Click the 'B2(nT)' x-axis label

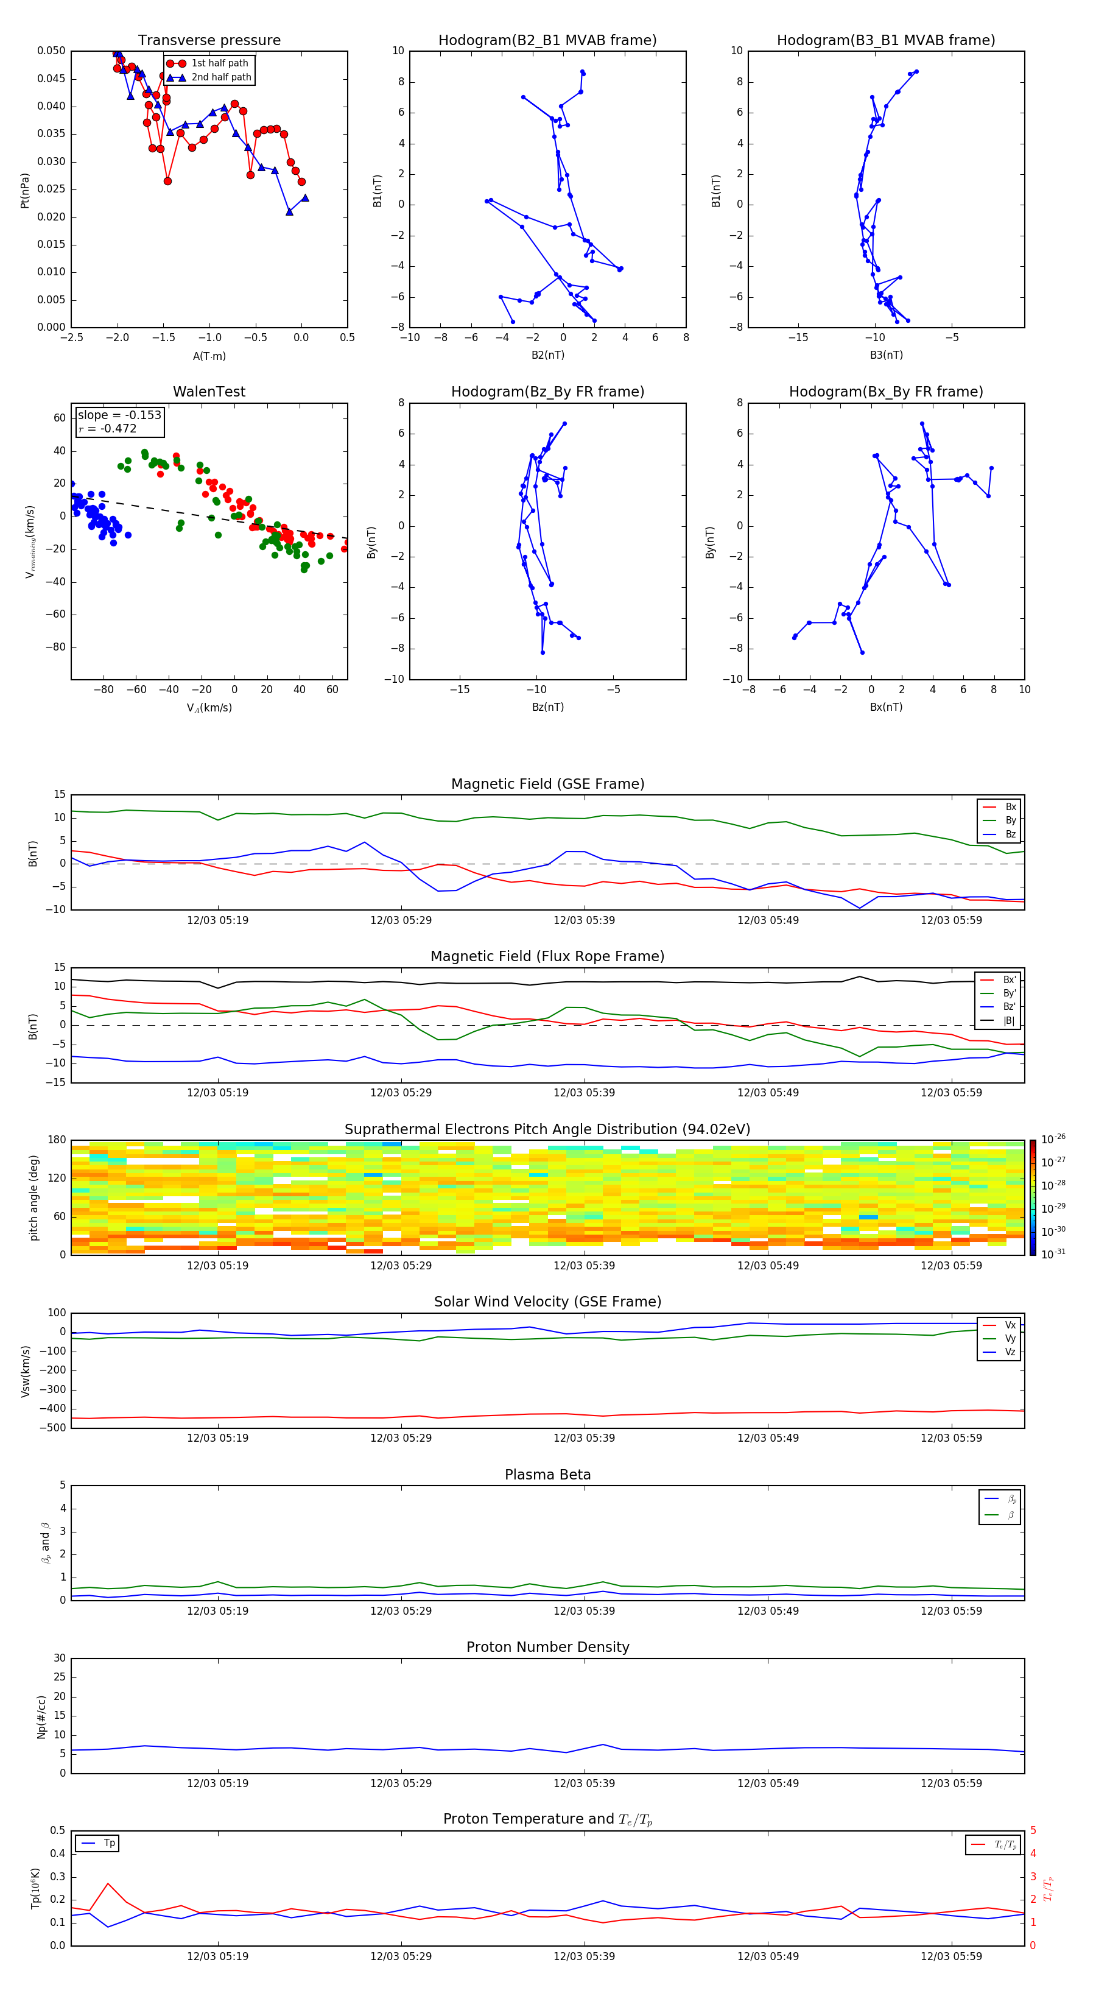(x=547, y=355)
